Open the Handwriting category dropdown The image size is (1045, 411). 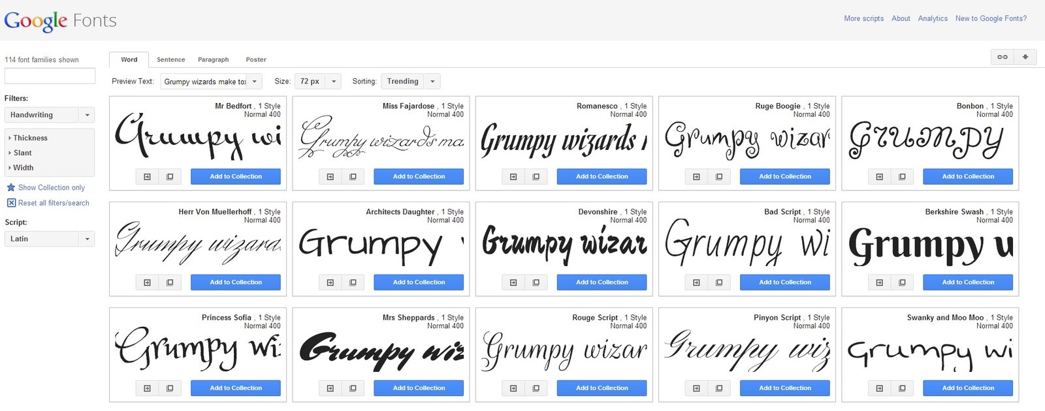tap(50, 115)
